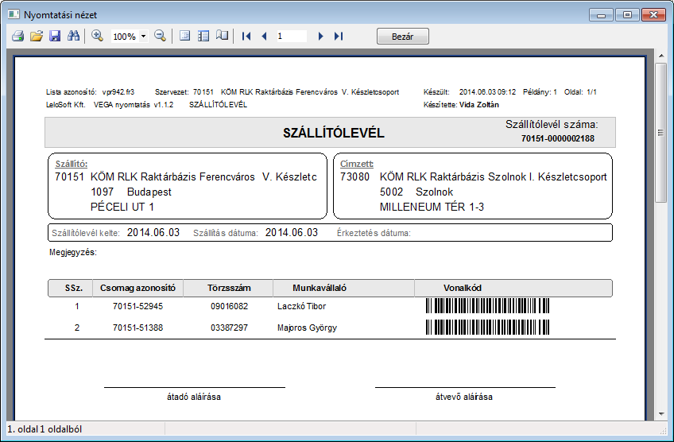
Task: Click the Szállító label
Action: 72,164
